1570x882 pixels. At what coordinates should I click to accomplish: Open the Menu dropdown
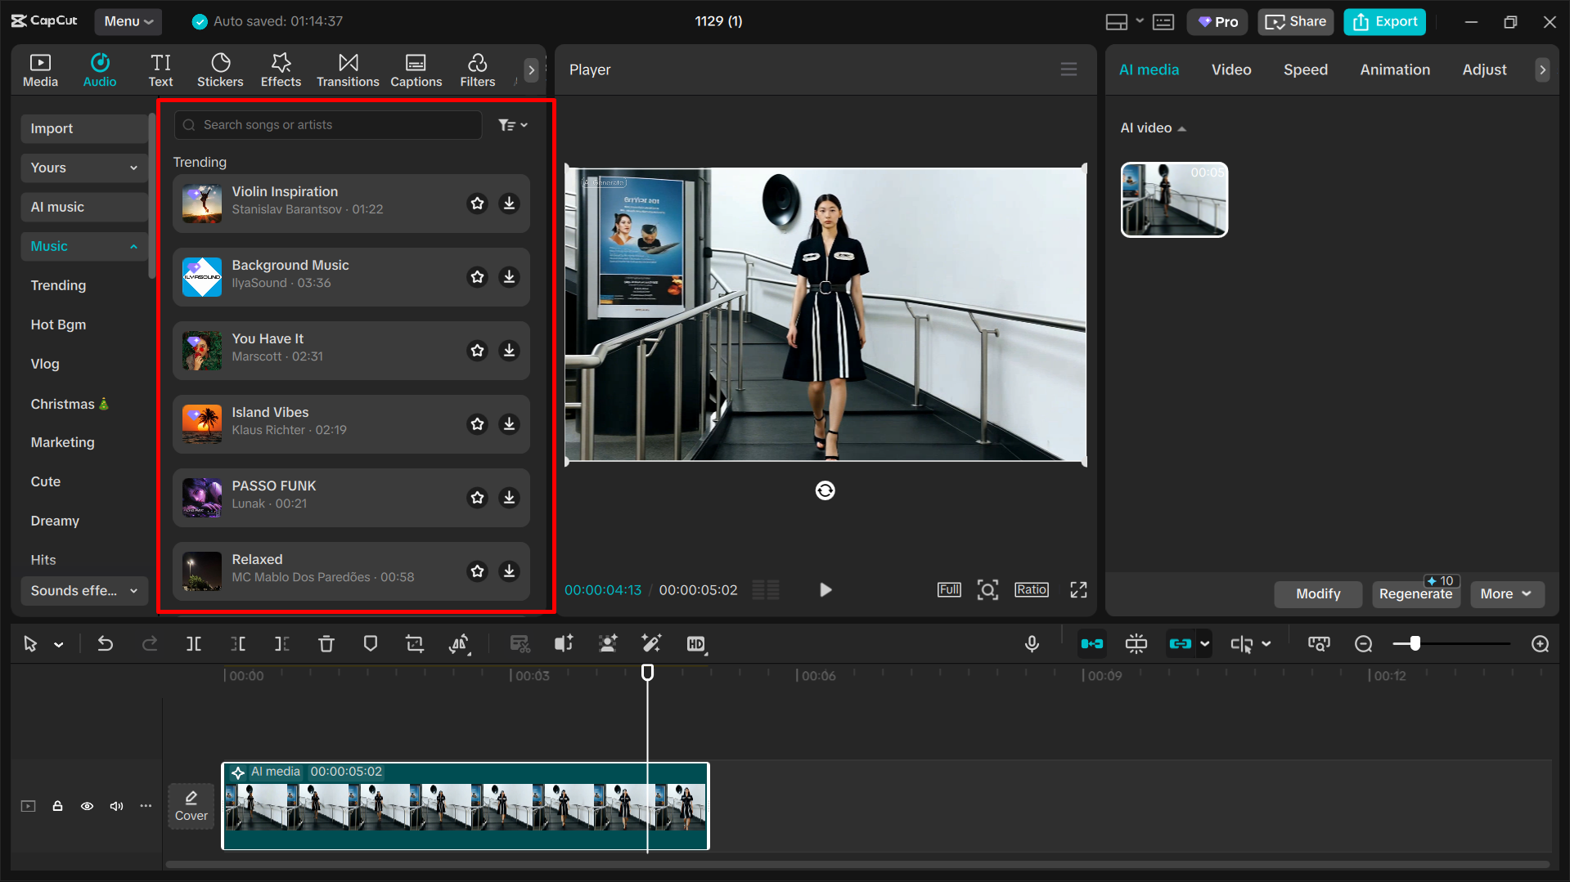tap(128, 21)
